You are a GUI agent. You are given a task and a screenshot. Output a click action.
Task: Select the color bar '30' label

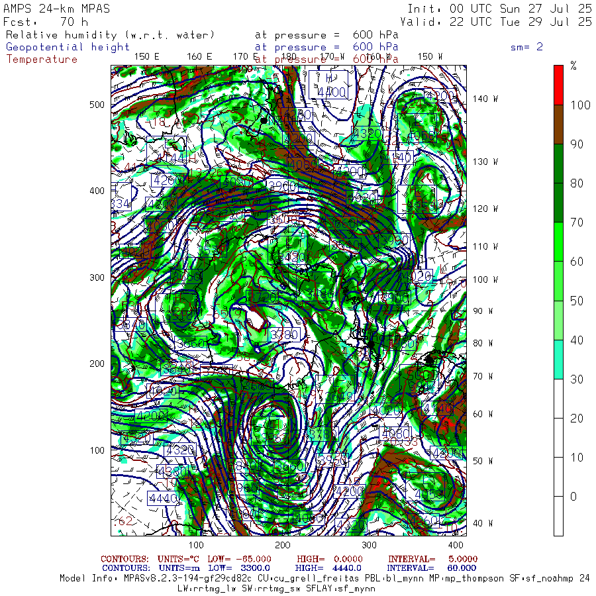(x=577, y=379)
